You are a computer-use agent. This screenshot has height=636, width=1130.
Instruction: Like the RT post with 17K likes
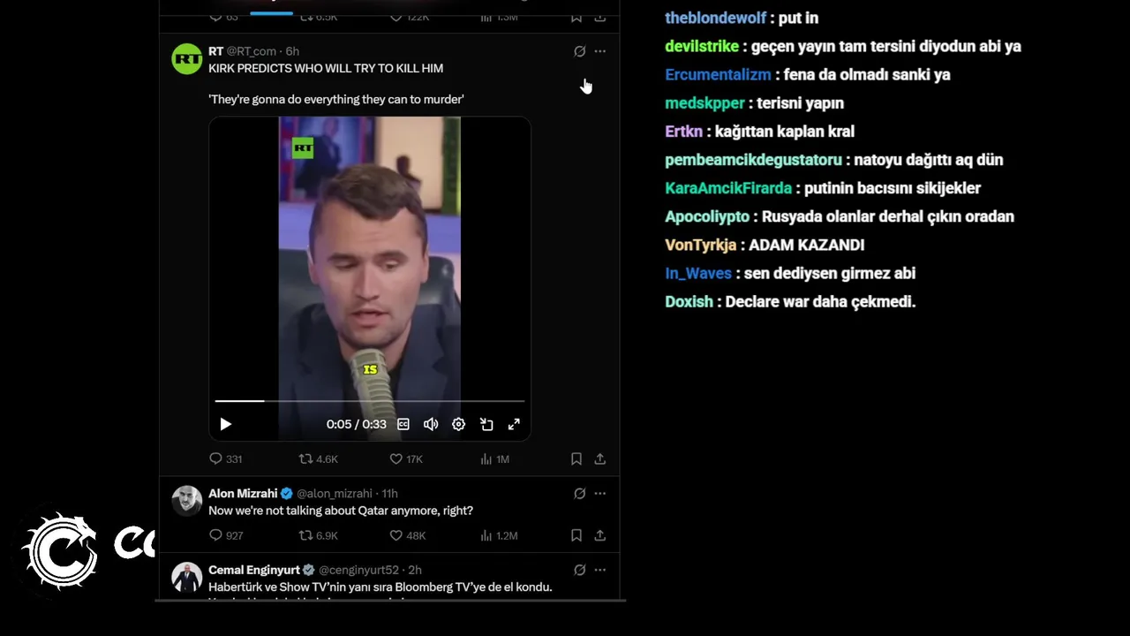(x=406, y=458)
